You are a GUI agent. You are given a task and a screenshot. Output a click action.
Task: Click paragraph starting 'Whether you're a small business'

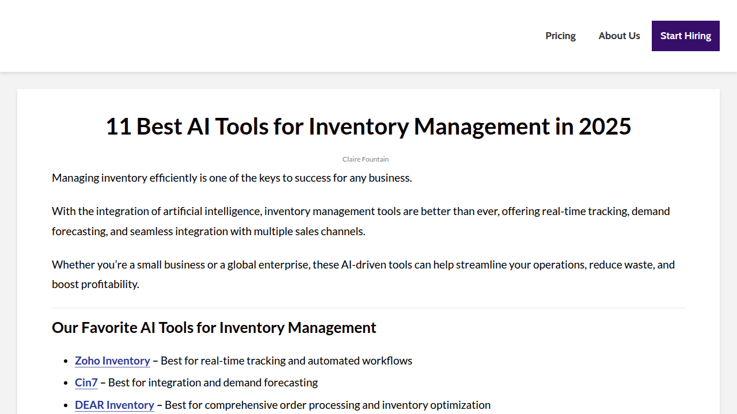[368, 274]
